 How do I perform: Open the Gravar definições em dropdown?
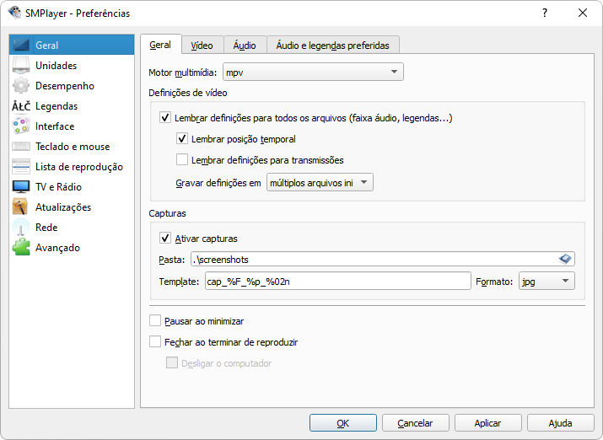320,183
